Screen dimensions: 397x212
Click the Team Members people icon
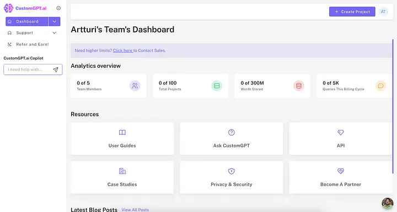[135, 86]
